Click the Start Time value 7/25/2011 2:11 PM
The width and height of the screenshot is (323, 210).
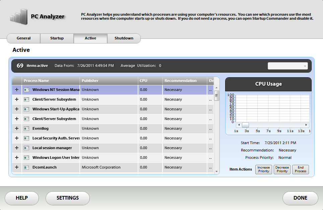(280, 143)
